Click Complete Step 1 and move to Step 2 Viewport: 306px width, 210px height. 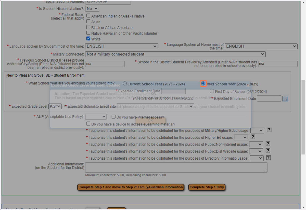click(x=131, y=187)
